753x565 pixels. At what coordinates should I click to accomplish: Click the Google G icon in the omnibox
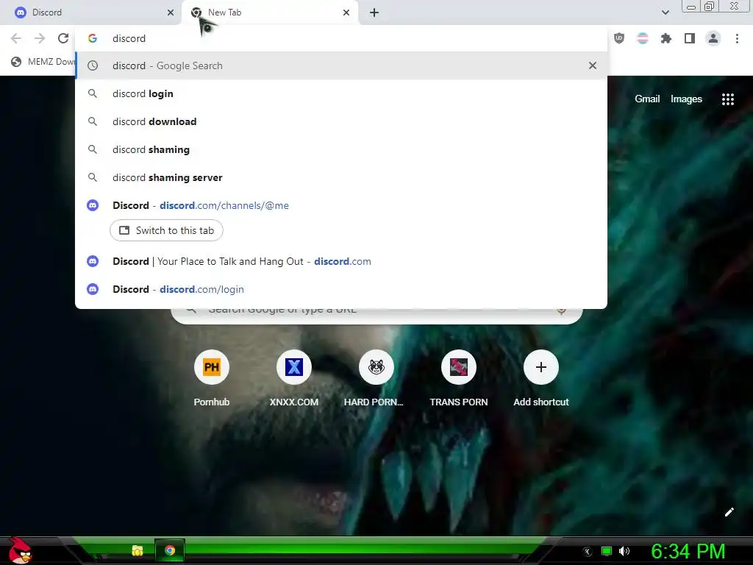click(93, 38)
